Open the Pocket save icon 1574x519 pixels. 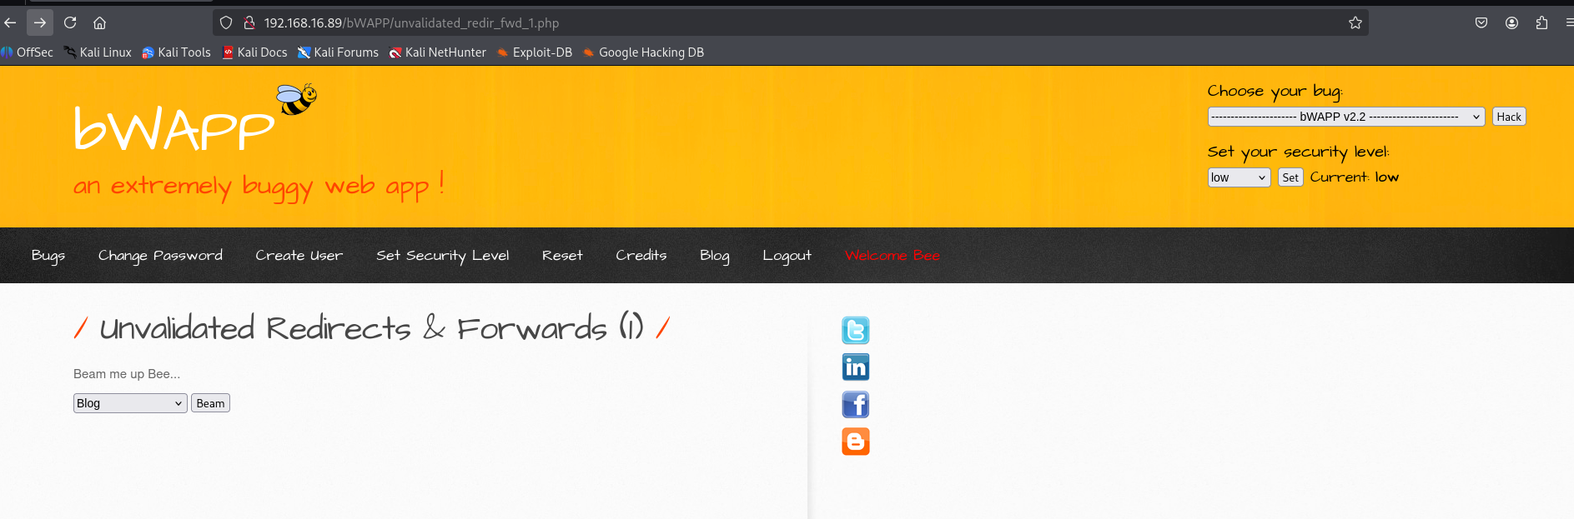click(x=1481, y=22)
